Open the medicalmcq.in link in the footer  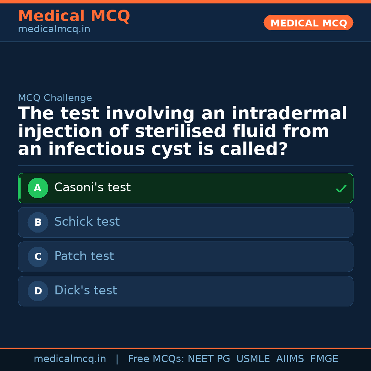(70, 359)
